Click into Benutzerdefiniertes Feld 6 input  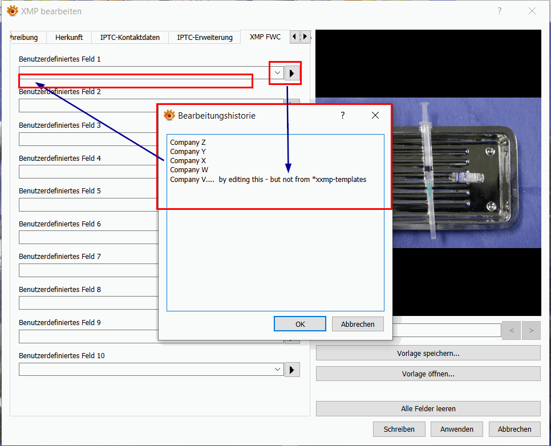point(88,237)
